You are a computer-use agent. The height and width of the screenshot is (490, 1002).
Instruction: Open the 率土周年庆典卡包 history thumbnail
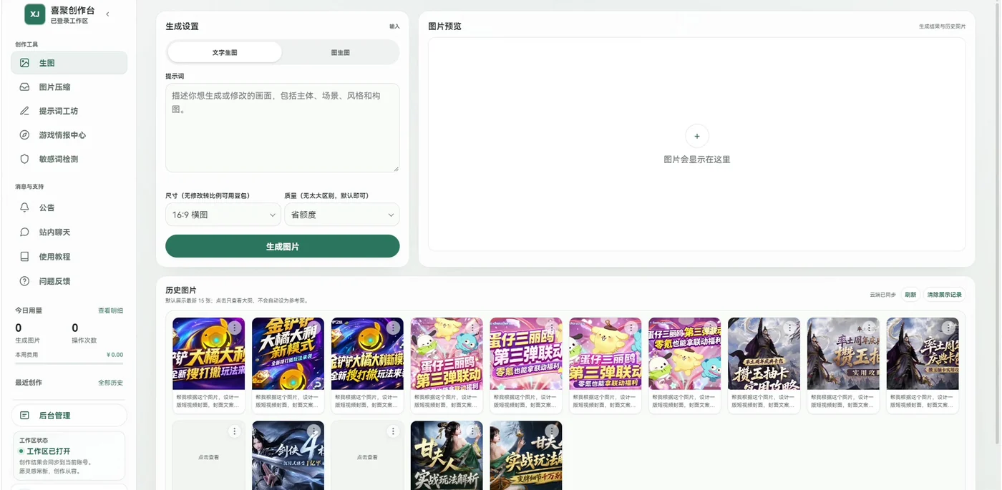pos(923,353)
